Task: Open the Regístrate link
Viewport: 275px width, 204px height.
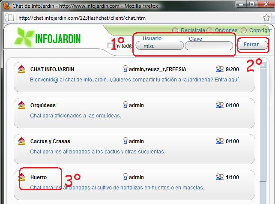Action: (193, 30)
